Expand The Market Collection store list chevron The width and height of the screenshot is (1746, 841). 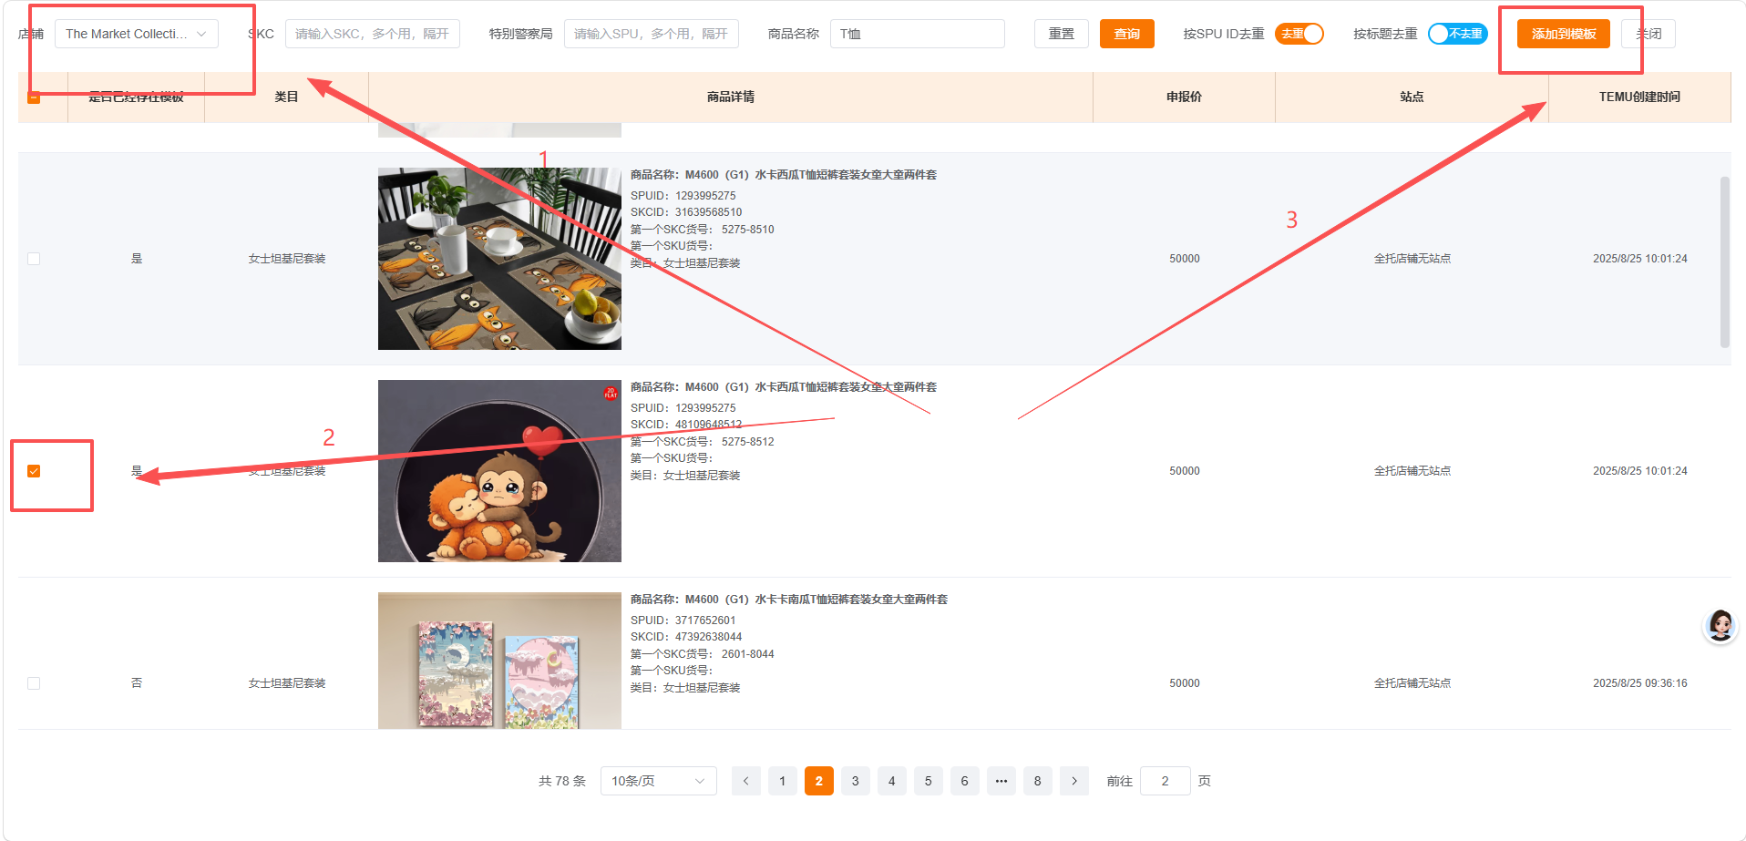[x=202, y=33]
